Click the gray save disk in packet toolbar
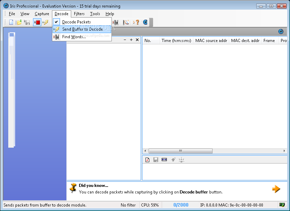This screenshot has height=211, width=290. pyautogui.click(x=156, y=160)
